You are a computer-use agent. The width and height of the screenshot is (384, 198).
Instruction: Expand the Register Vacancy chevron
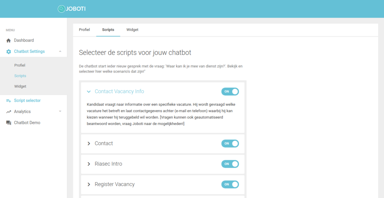pos(88,184)
